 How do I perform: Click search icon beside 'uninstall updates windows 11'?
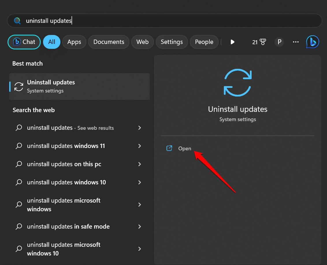click(19, 146)
